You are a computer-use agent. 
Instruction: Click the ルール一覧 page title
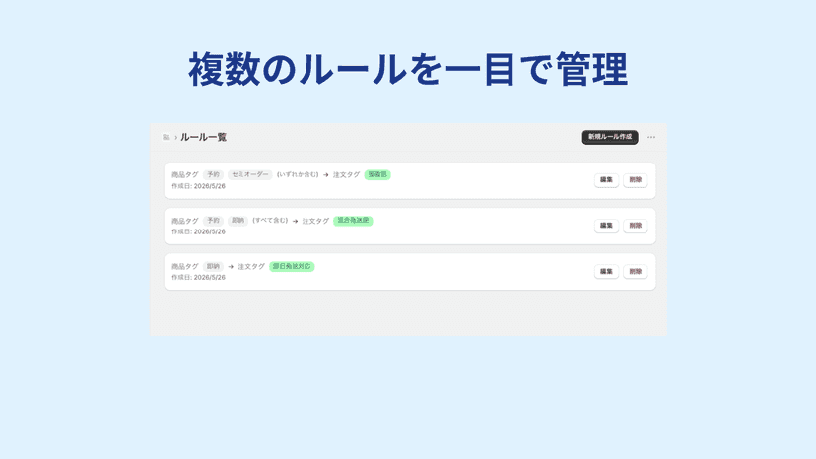[203, 137]
